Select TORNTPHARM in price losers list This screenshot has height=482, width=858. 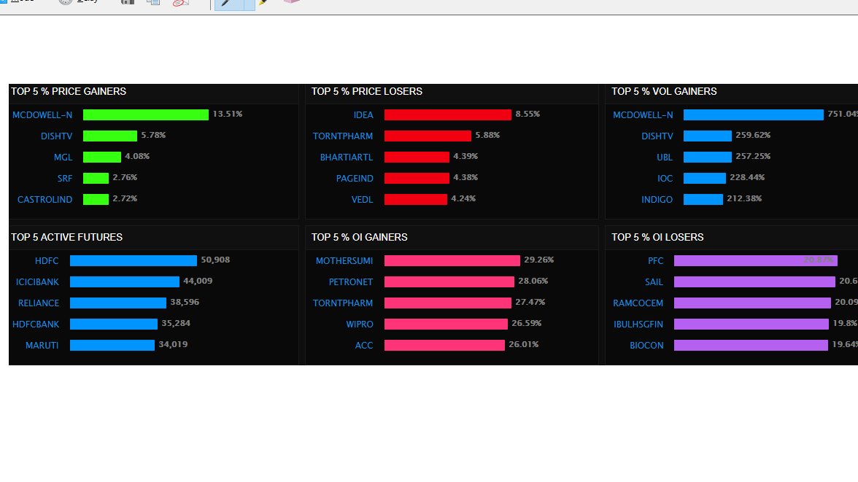[x=343, y=136]
